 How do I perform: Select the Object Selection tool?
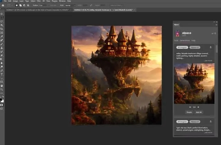(1, 25)
